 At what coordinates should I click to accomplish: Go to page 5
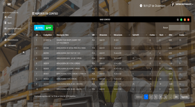tap(165, 97)
